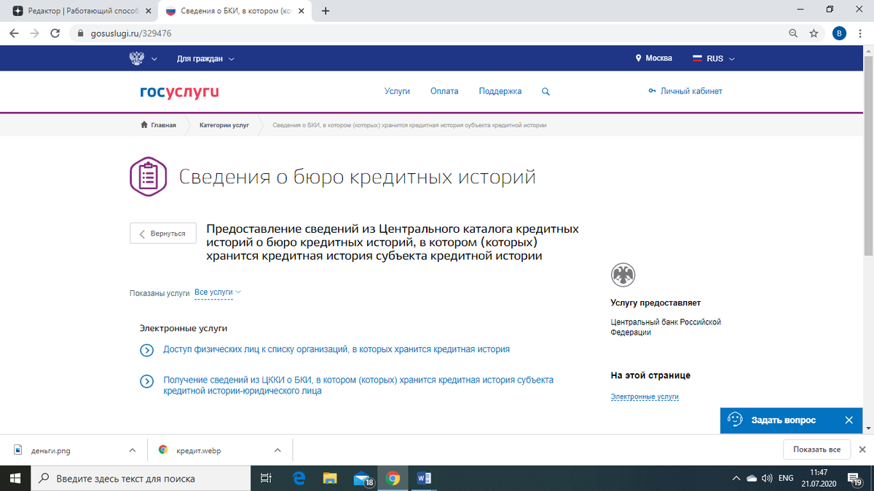Open 'Услуги' menu item
Viewport: 874px width, 491px height.
[398, 92]
